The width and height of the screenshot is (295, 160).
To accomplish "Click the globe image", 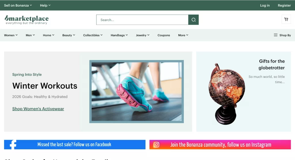I will coord(226,94).
